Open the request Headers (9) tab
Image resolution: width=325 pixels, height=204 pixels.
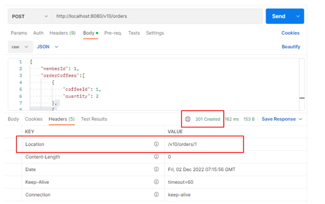(x=62, y=33)
